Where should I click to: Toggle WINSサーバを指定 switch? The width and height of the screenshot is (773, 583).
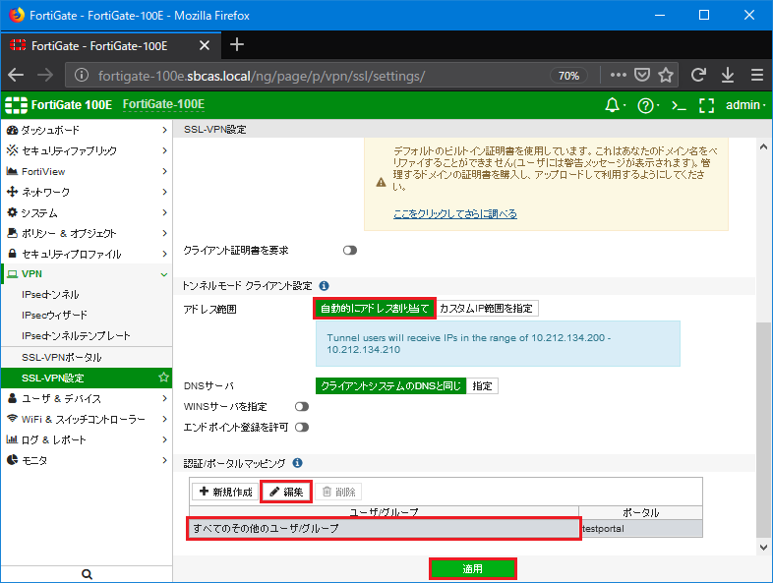click(302, 407)
